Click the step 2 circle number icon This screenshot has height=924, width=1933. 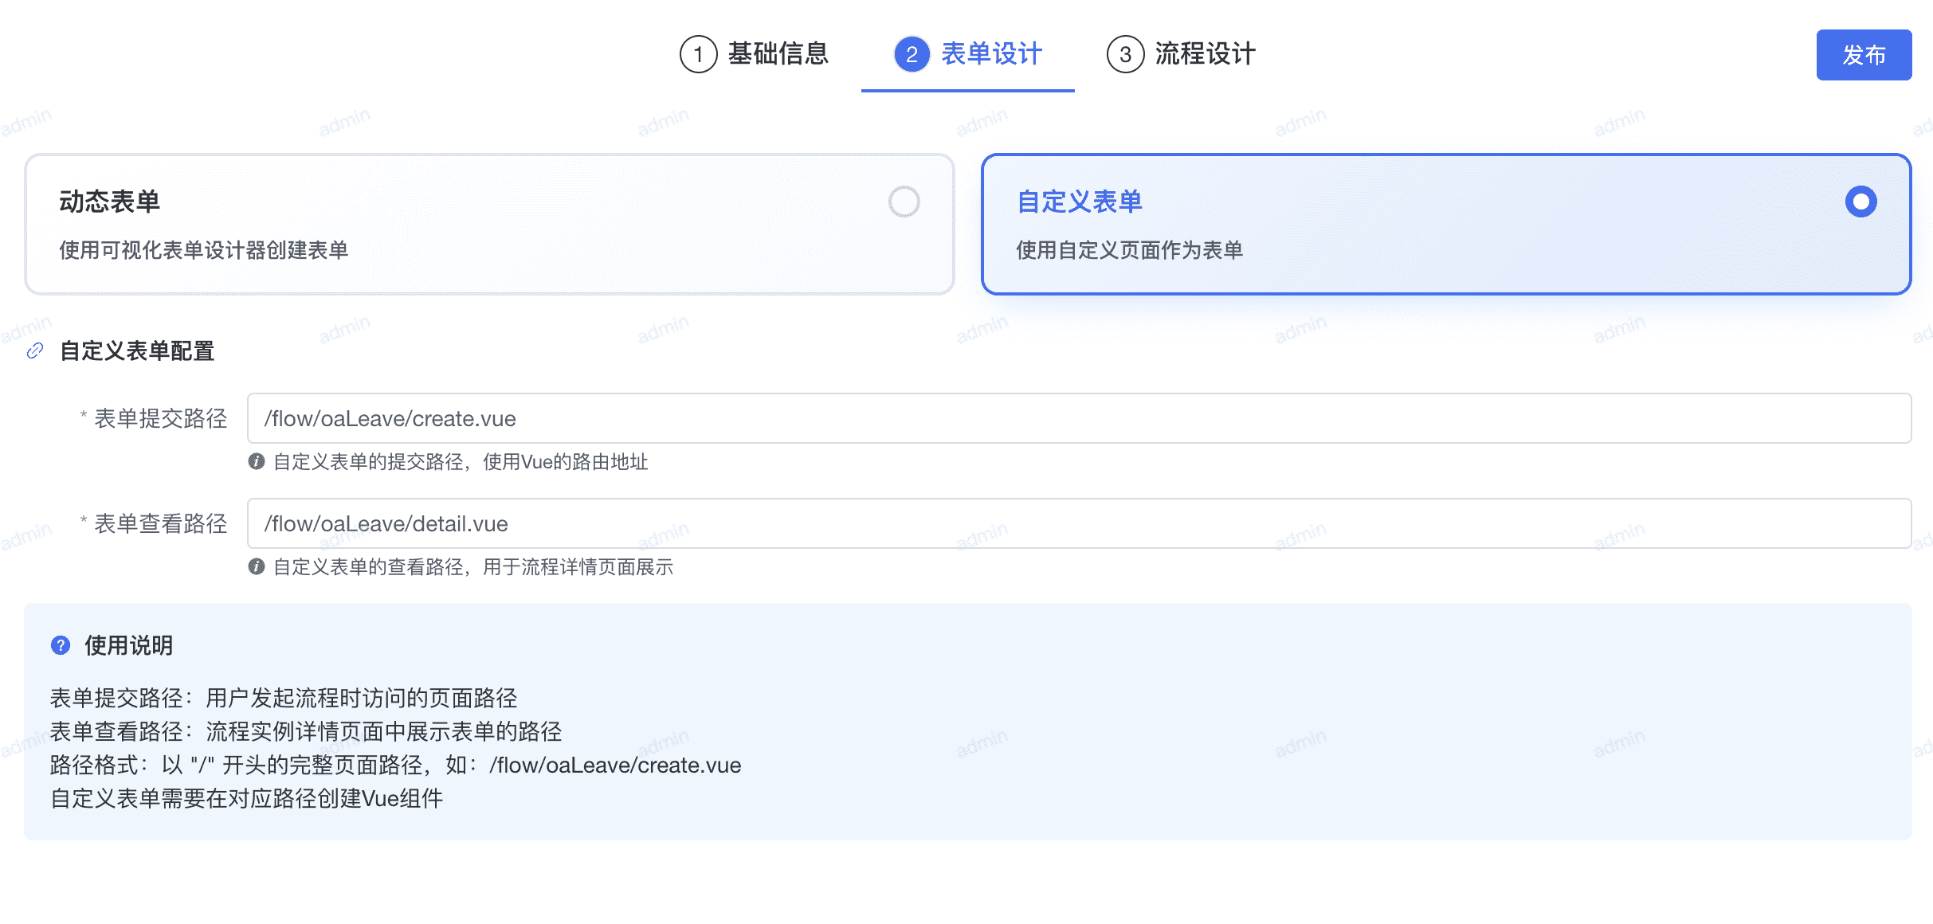coord(912,54)
